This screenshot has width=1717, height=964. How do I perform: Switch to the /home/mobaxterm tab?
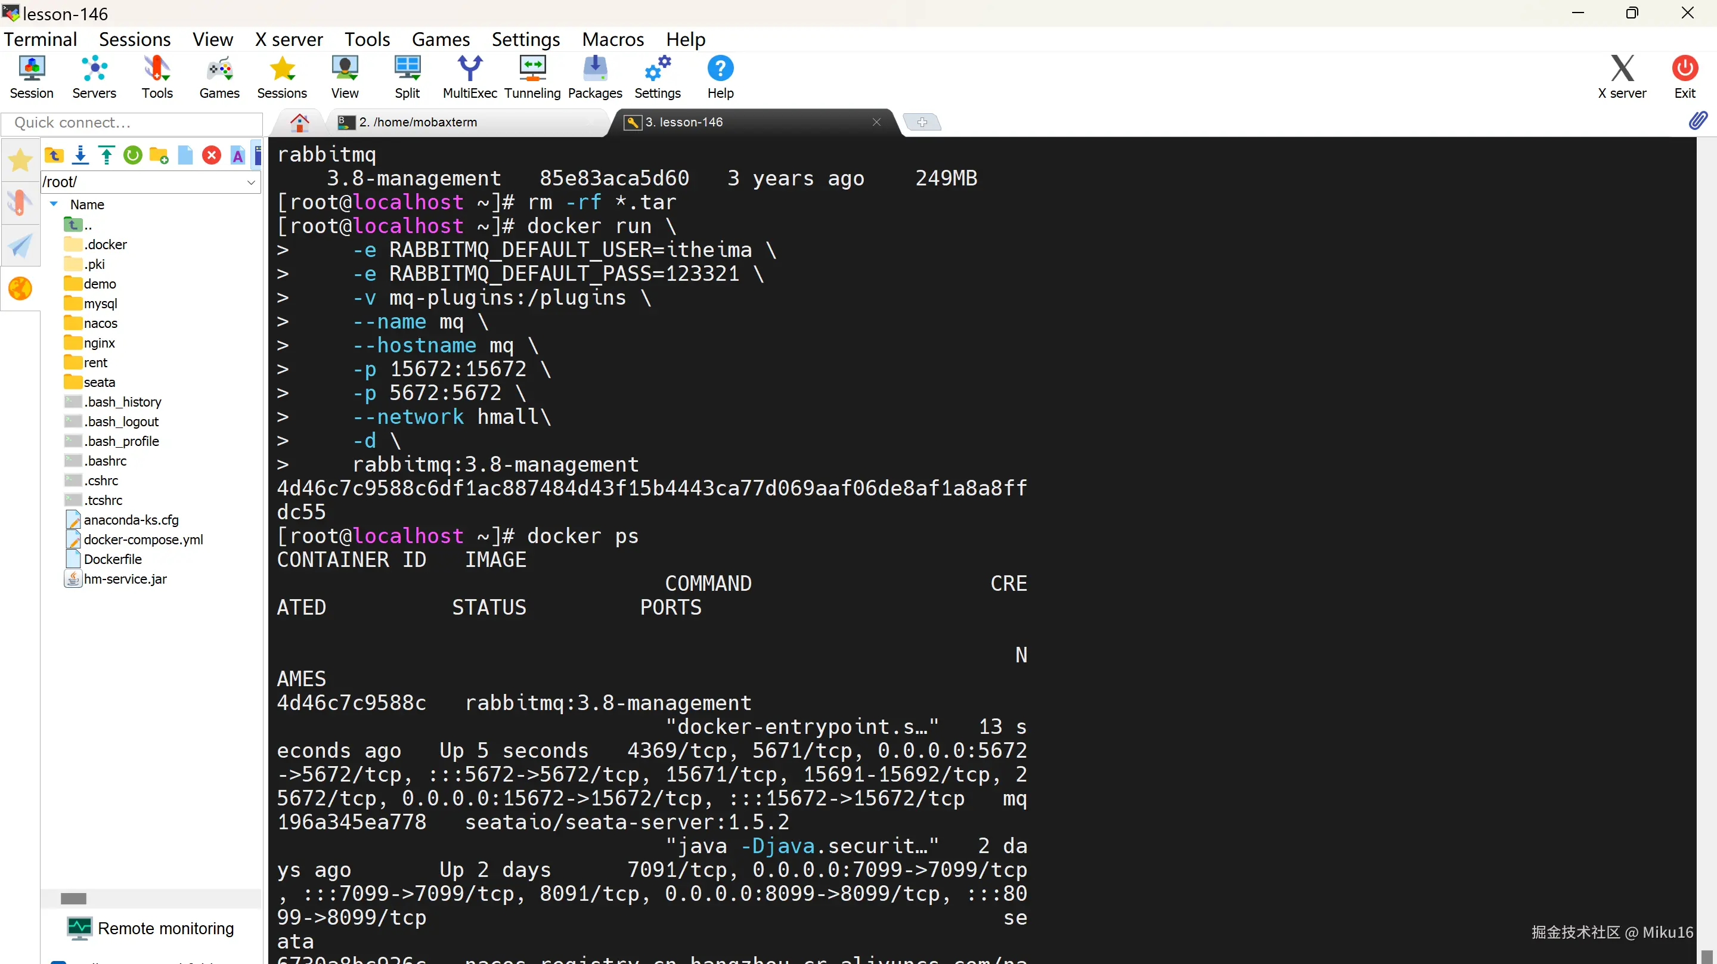tap(417, 122)
